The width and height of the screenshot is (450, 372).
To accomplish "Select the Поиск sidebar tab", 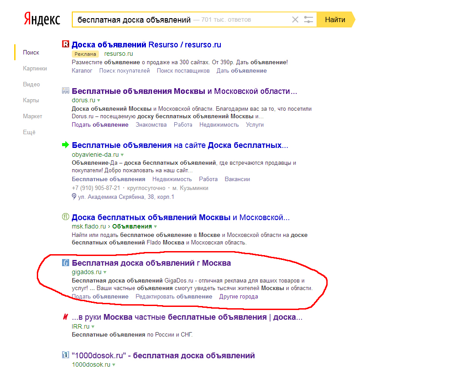I will coord(31,52).
